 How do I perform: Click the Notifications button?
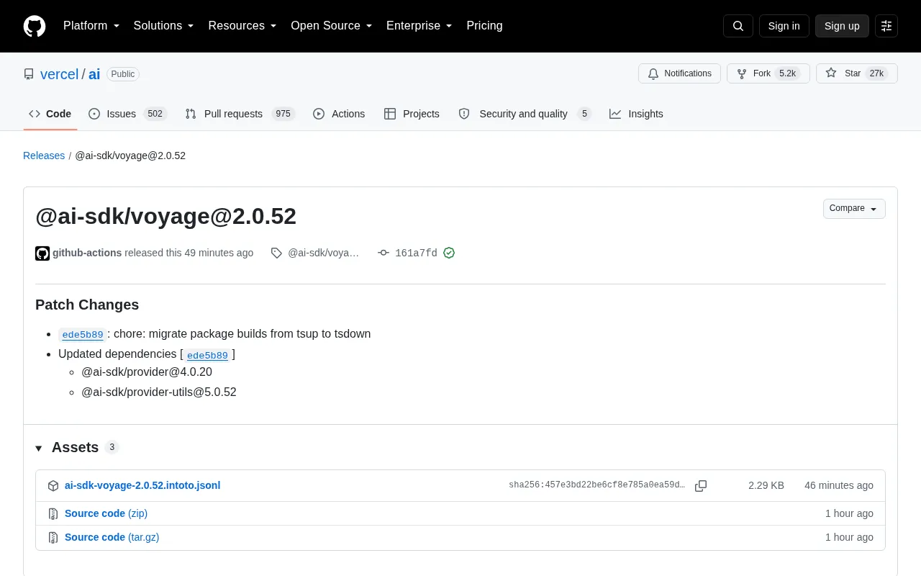point(679,73)
